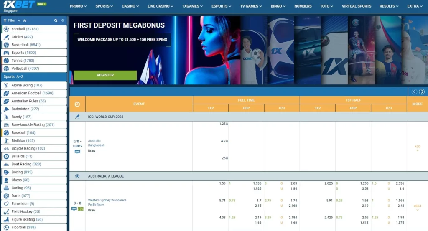
Task: Click the Boxing glove icon
Action: click(6, 172)
